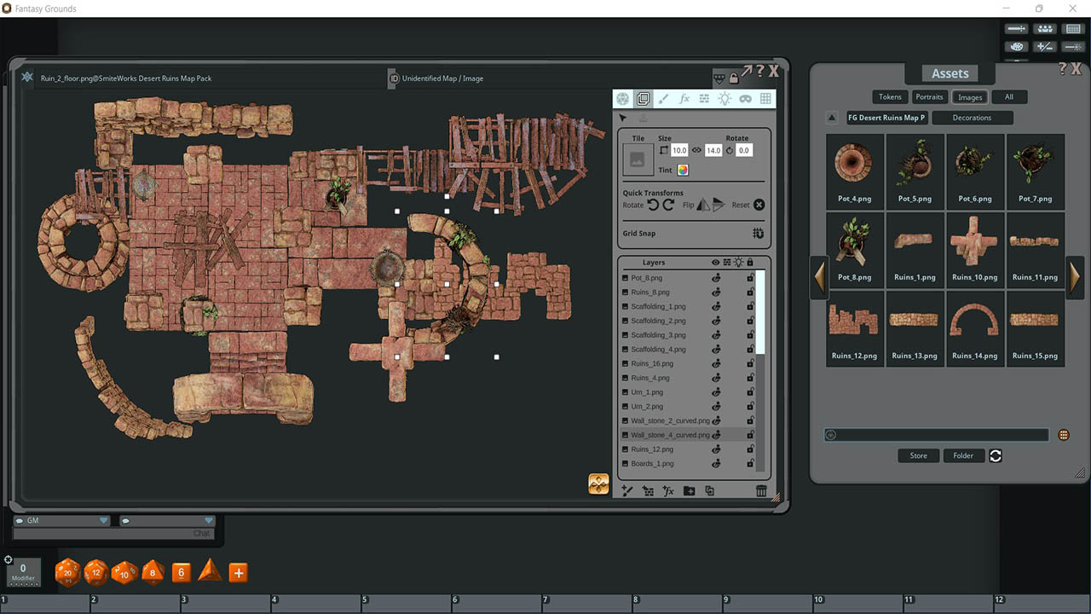Switch to the Tokens tab in Assets

pyautogui.click(x=890, y=96)
